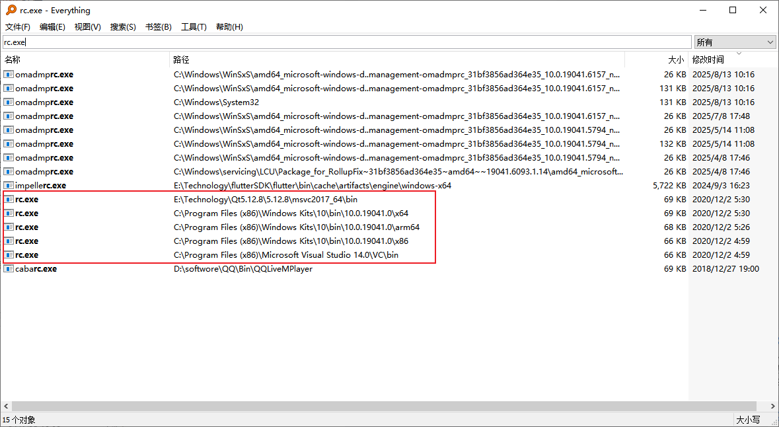The width and height of the screenshot is (779, 427).
Task: Click file icon of impellerc.exe
Action: coord(9,186)
